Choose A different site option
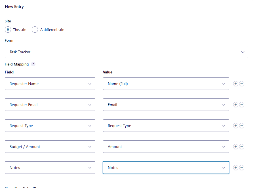This screenshot has height=188, width=253. (35, 29)
